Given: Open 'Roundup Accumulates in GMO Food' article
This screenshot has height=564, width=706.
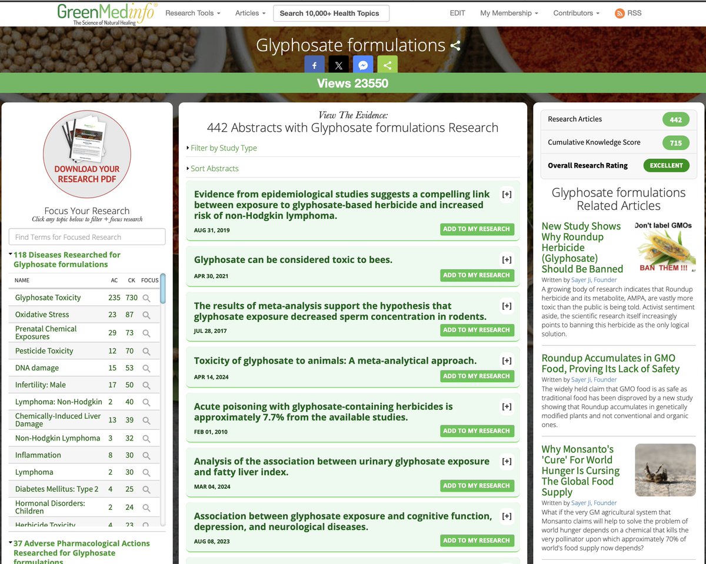Looking at the screenshot, I should (610, 363).
